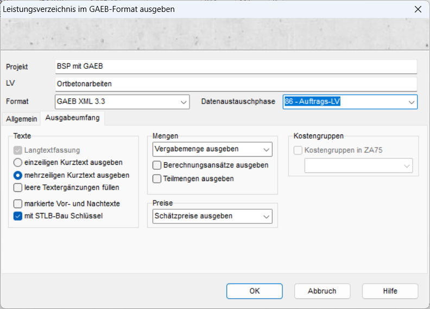Enable 'Berechnungsansätze ausgeben' checkbox
Screen dimensions: 430x309
click(x=157, y=165)
